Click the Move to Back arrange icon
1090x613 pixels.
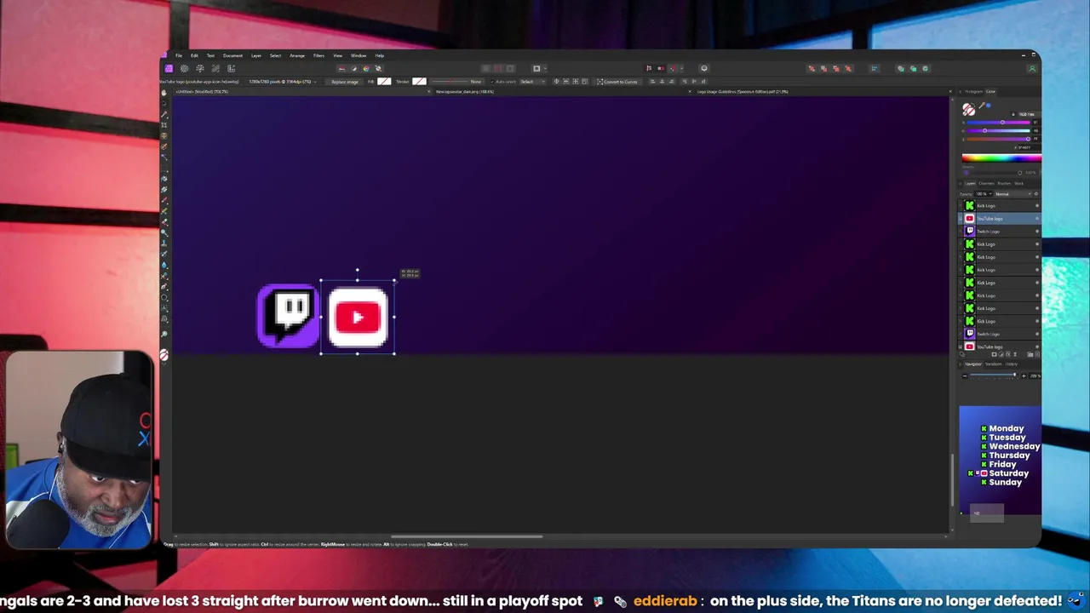pos(812,68)
